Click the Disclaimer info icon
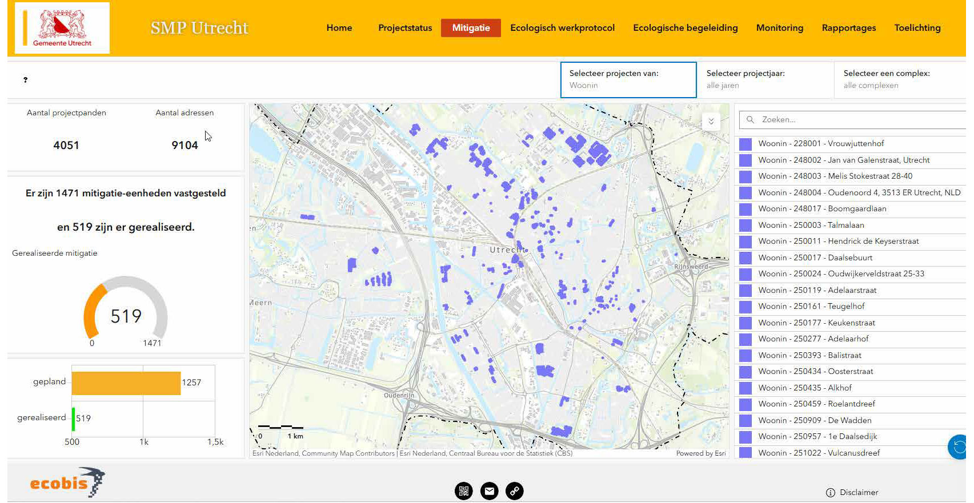The height and width of the screenshot is (503, 974). [x=831, y=493]
